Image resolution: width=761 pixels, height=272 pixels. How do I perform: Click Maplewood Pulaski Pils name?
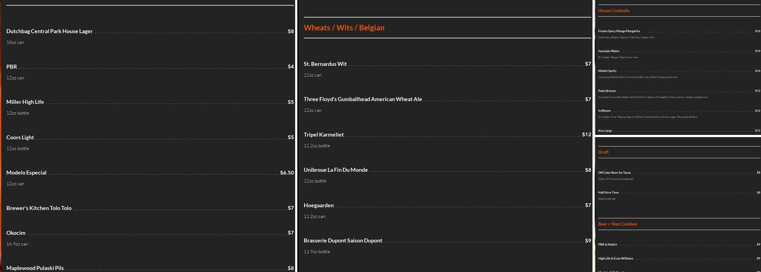35,268
